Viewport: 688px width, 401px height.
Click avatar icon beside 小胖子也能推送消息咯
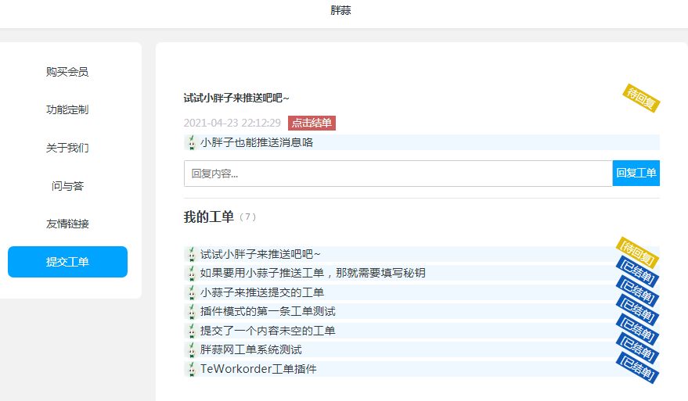click(190, 142)
